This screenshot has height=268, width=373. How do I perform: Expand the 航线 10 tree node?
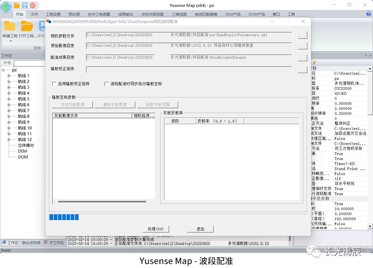[x=8, y=128]
